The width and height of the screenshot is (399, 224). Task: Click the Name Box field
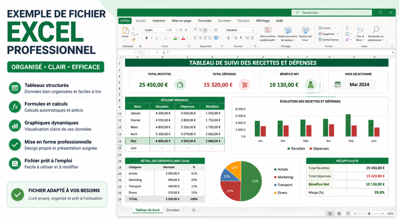pos(128,52)
